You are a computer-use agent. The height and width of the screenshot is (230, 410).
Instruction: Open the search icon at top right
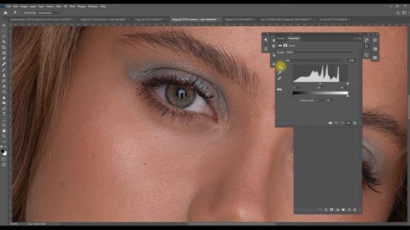[398, 13]
